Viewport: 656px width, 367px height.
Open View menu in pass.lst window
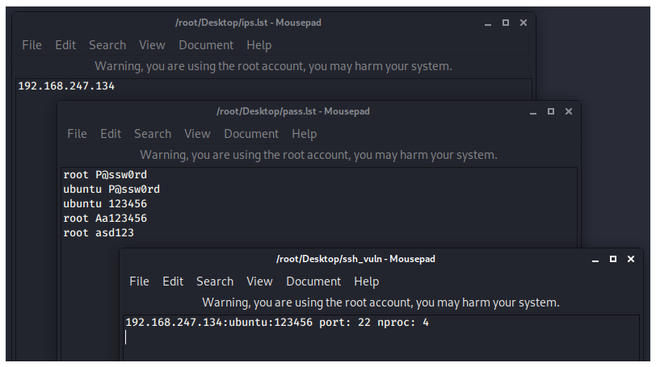[197, 134]
